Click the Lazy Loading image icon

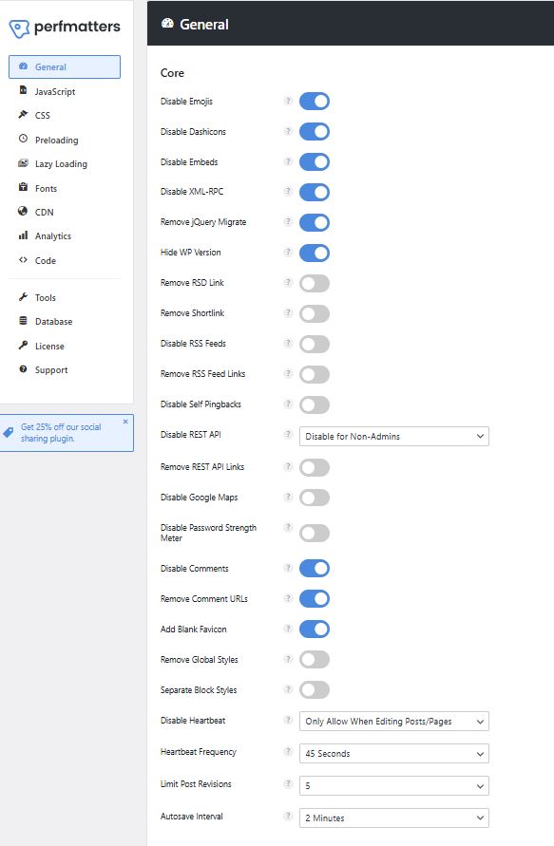click(23, 163)
